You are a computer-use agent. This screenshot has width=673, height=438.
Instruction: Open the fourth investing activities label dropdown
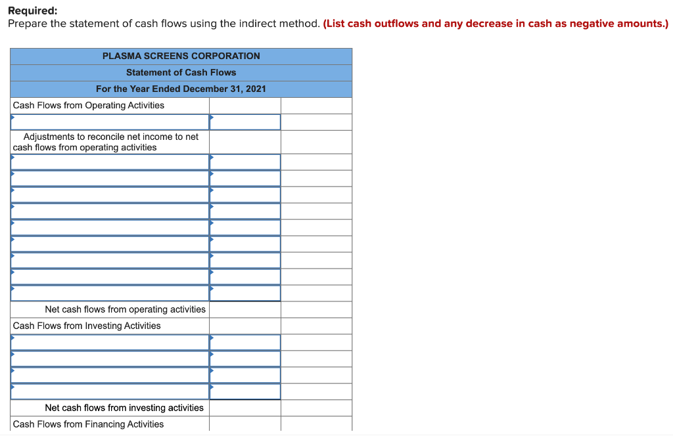109,391
